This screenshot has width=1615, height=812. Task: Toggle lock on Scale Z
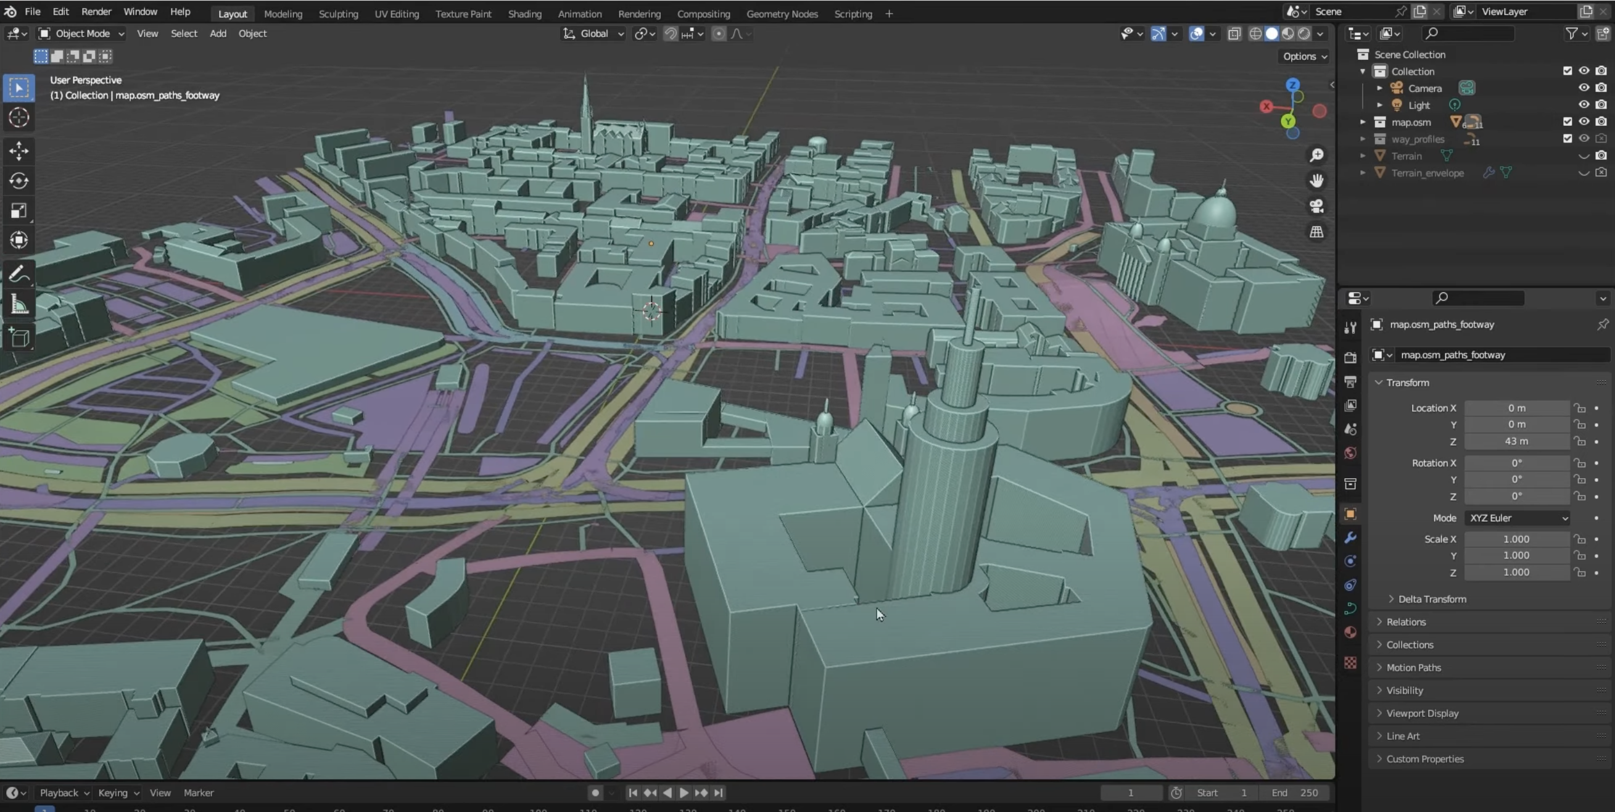pos(1579,573)
